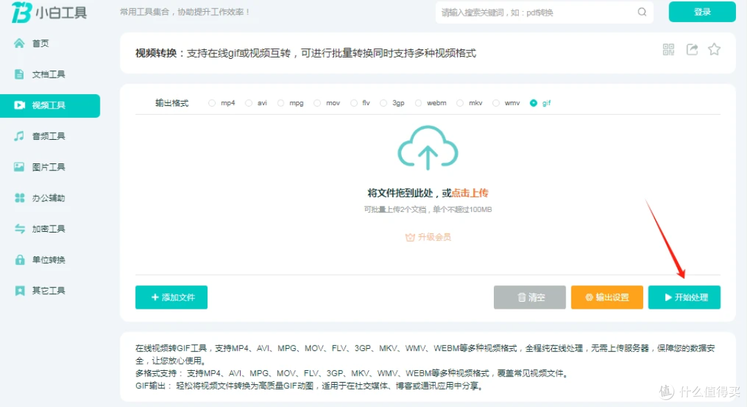
Task: Open 输出设置 output settings
Action: tap(607, 298)
